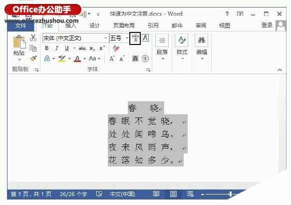This screenshot has width=291, height=205.
Task: Copy selection with the copy icon
Action: pos(33,48)
